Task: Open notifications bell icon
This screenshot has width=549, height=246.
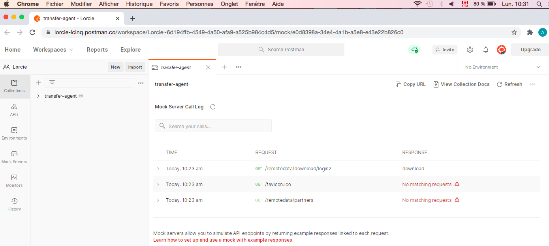Action: coord(486,50)
